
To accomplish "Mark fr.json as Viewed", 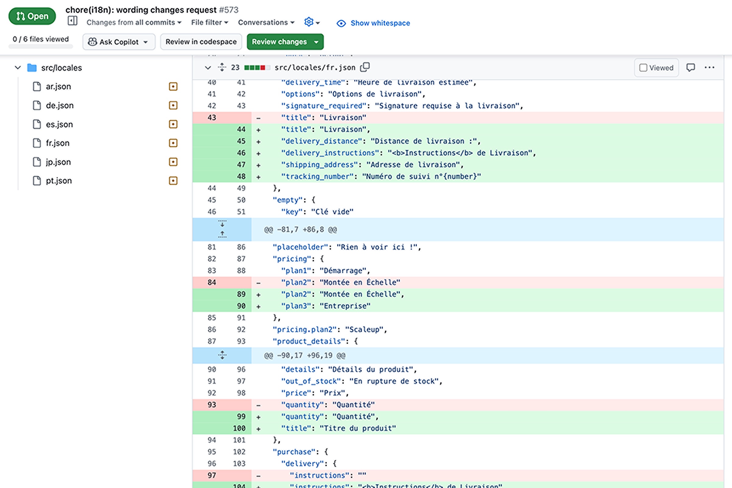I will coord(656,67).
